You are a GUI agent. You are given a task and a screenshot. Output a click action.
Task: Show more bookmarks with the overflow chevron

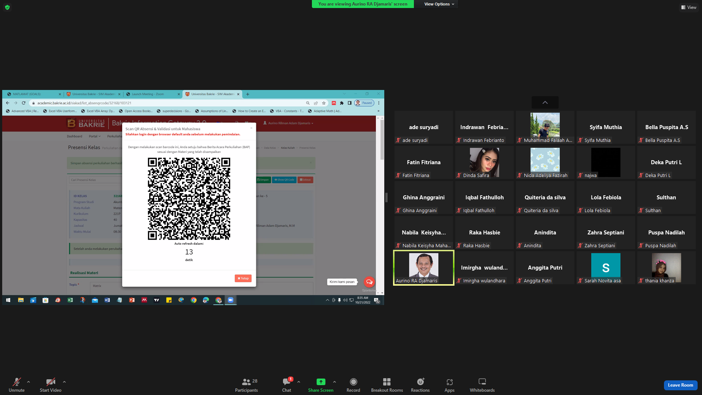pyautogui.click(x=378, y=111)
